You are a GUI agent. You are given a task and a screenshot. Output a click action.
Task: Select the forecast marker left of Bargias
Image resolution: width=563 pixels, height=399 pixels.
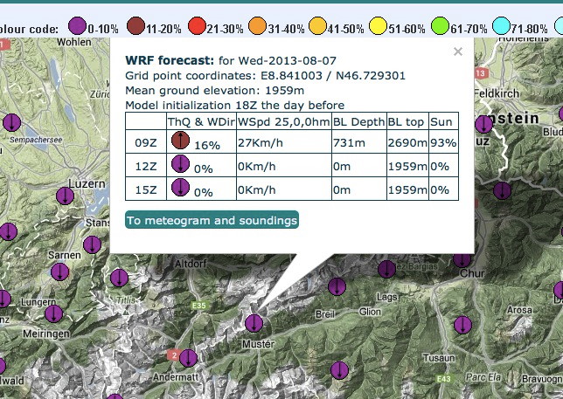point(386,269)
